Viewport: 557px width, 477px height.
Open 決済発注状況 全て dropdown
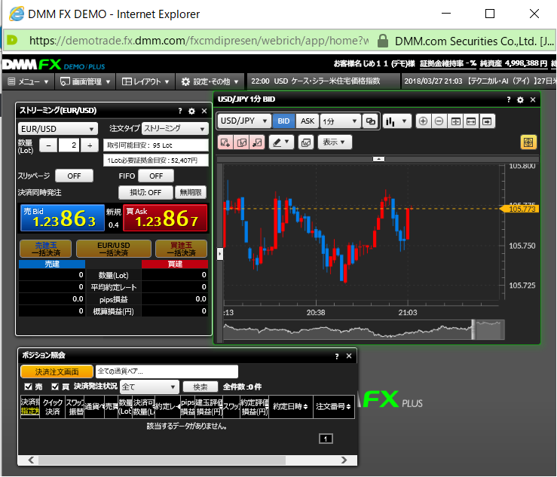click(148, 387)
